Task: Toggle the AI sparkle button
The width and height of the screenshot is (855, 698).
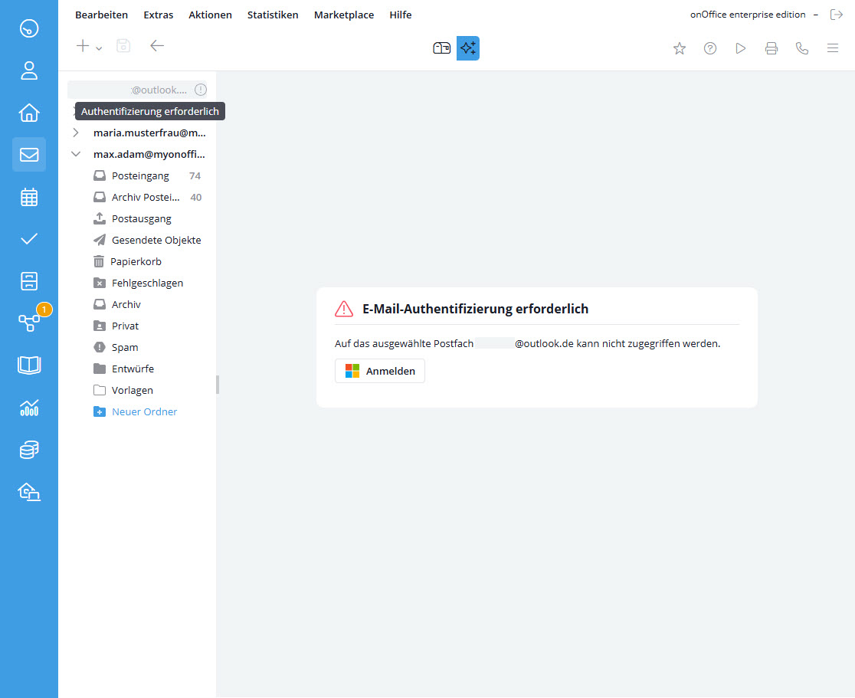Action: 467,48
